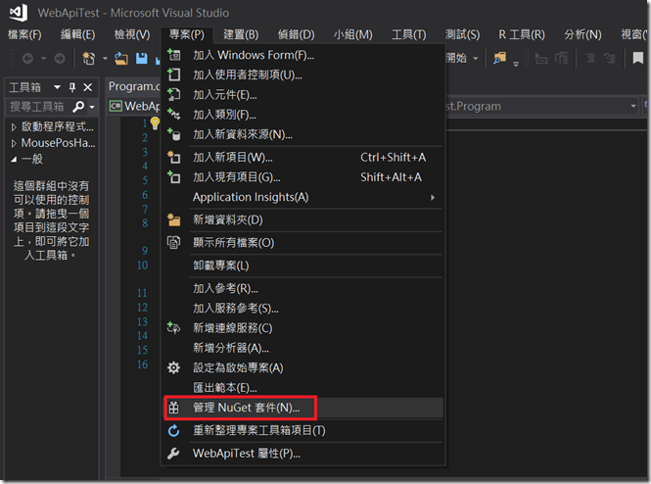Image resolution: width=651 pixels, height=484 pixels.
Task: Collapse the 一般 toolbox group
Action: 14,159
